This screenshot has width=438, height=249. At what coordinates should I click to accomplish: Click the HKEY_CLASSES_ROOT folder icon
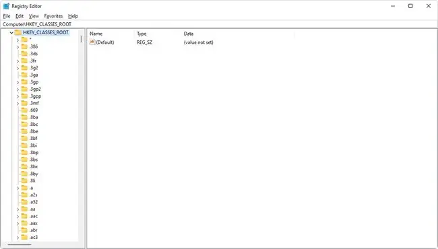click(18, 32)
